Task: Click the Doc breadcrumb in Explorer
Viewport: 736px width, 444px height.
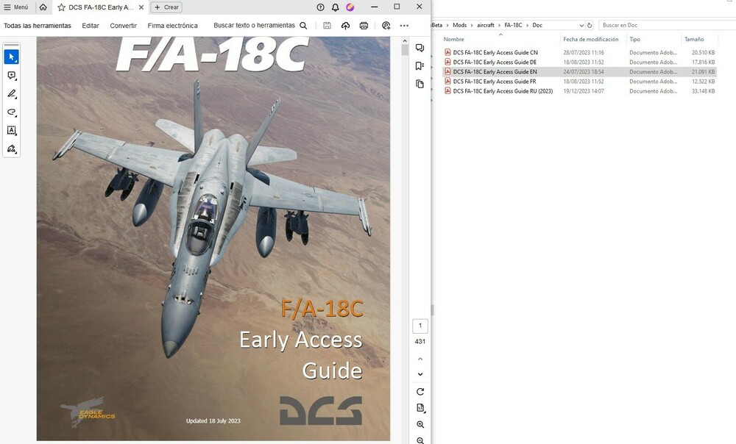Action: (x=537, y=25)
